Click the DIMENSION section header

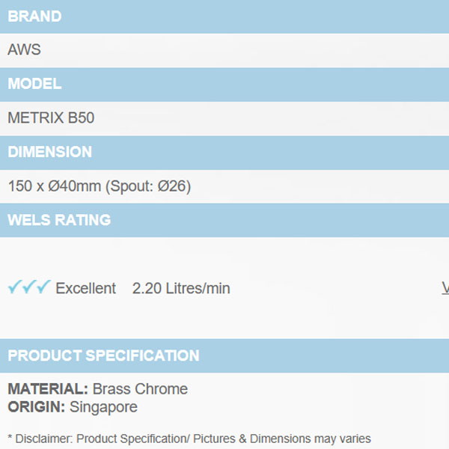click(49, 152)
